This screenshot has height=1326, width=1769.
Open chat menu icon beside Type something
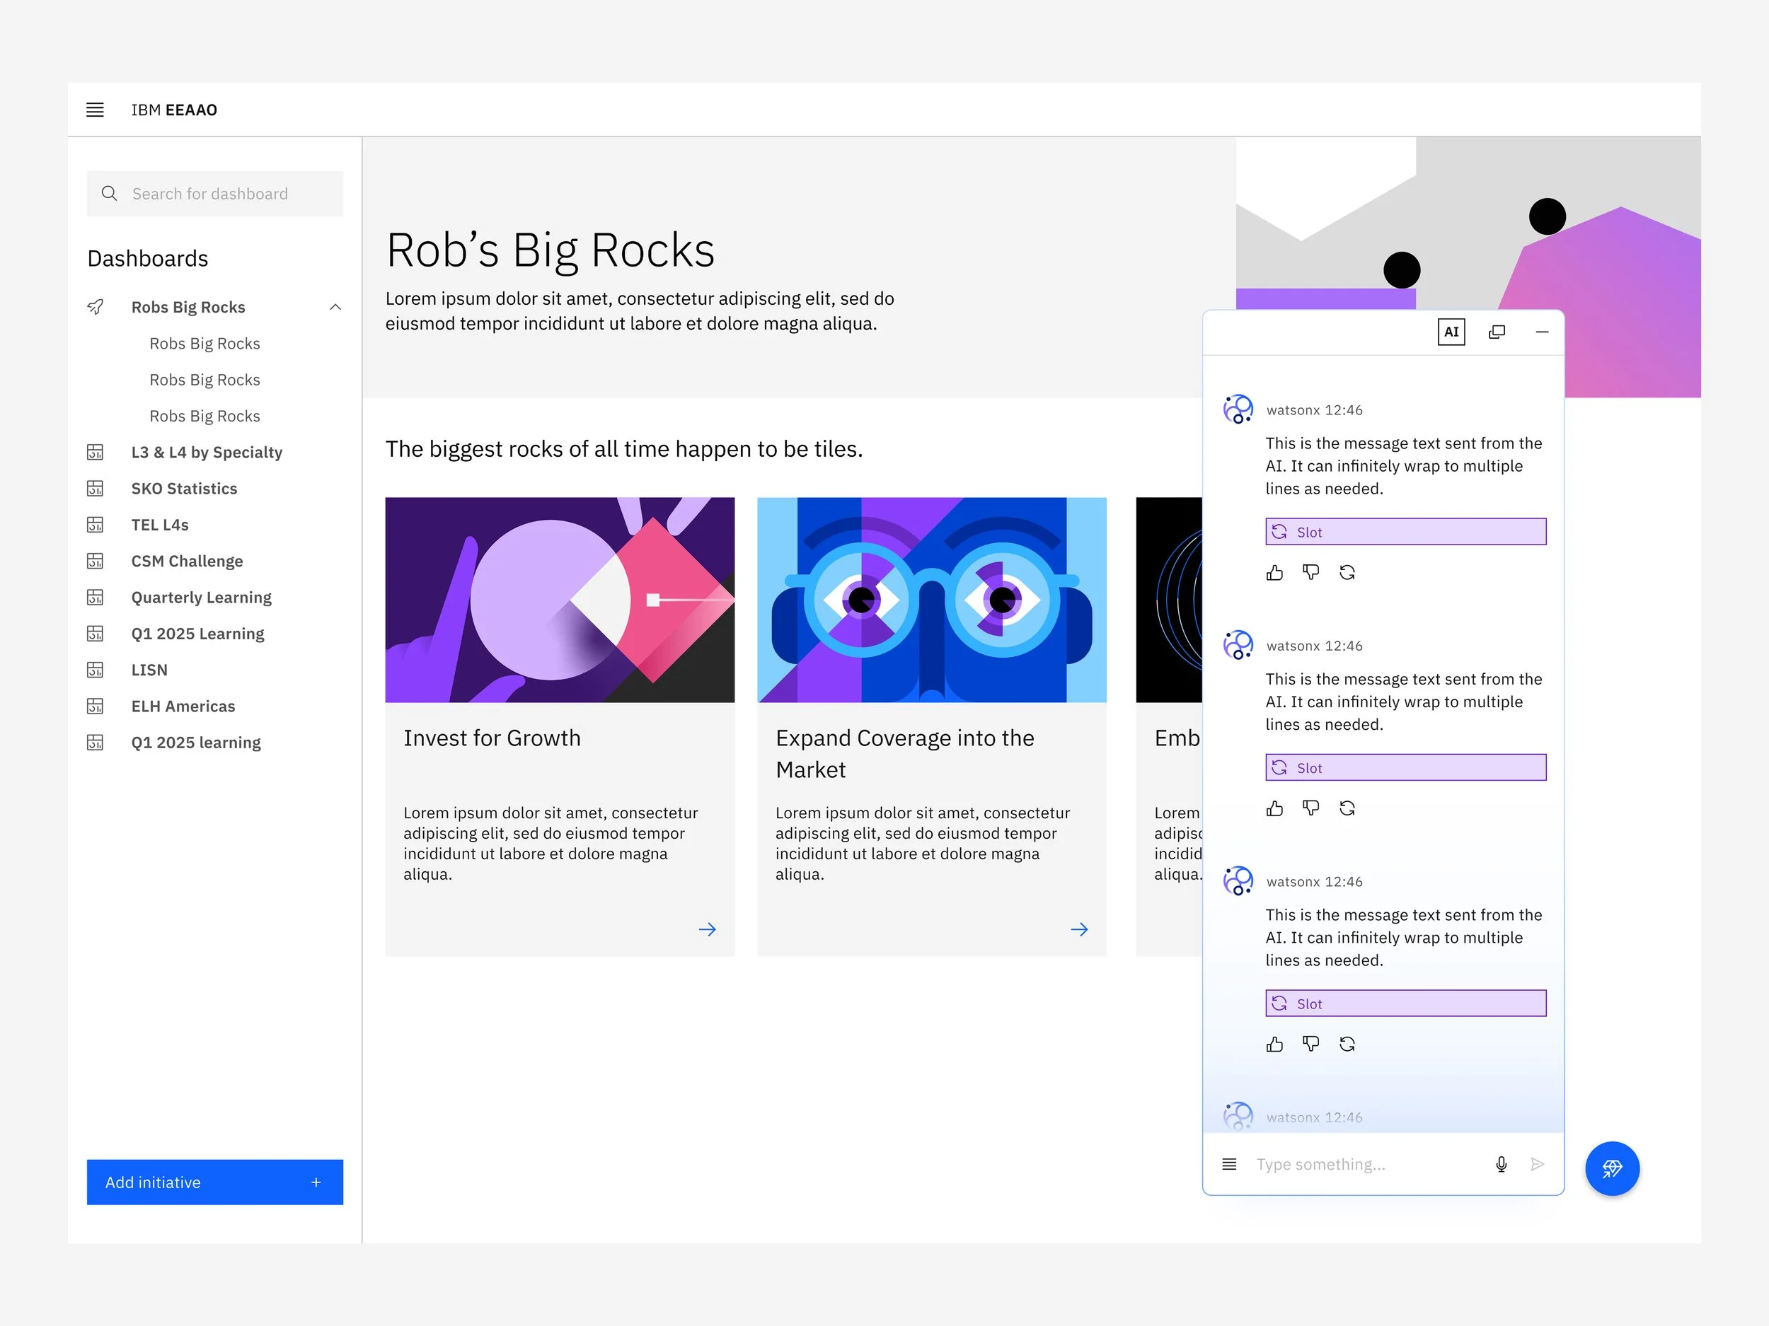coord(1229,1165)
